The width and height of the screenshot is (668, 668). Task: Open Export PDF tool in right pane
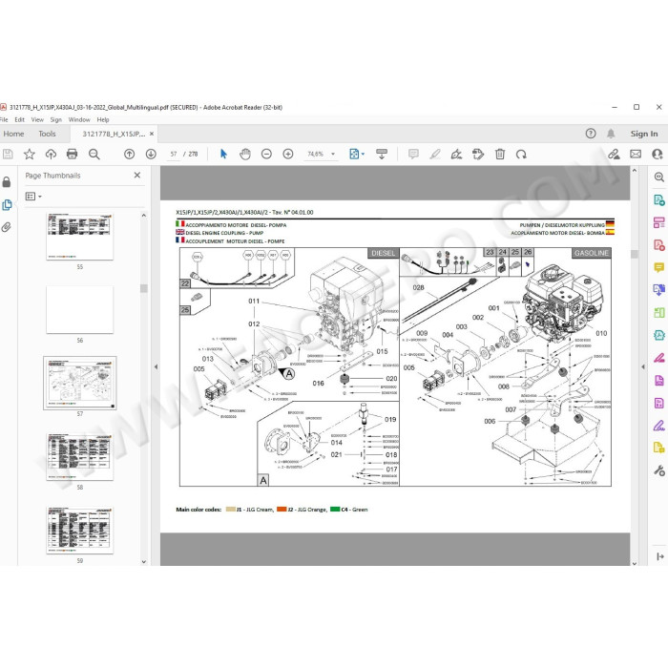click(x=658, y=199)
